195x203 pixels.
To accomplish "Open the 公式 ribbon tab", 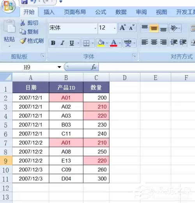I will coord(101,12).
